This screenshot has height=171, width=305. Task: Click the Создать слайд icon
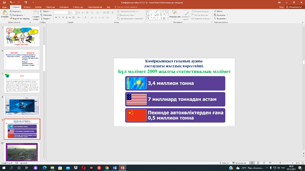[x=36, y=13]
